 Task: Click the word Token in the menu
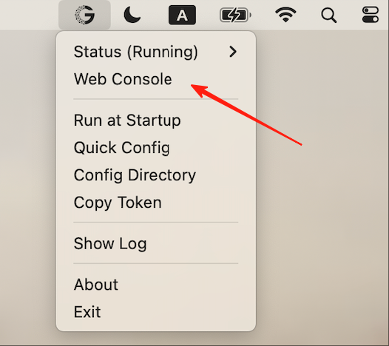(140, 203)
